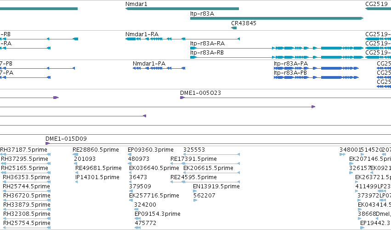
Task: Click the RH37187.5prime EST feature
Action: click(25, 154)
